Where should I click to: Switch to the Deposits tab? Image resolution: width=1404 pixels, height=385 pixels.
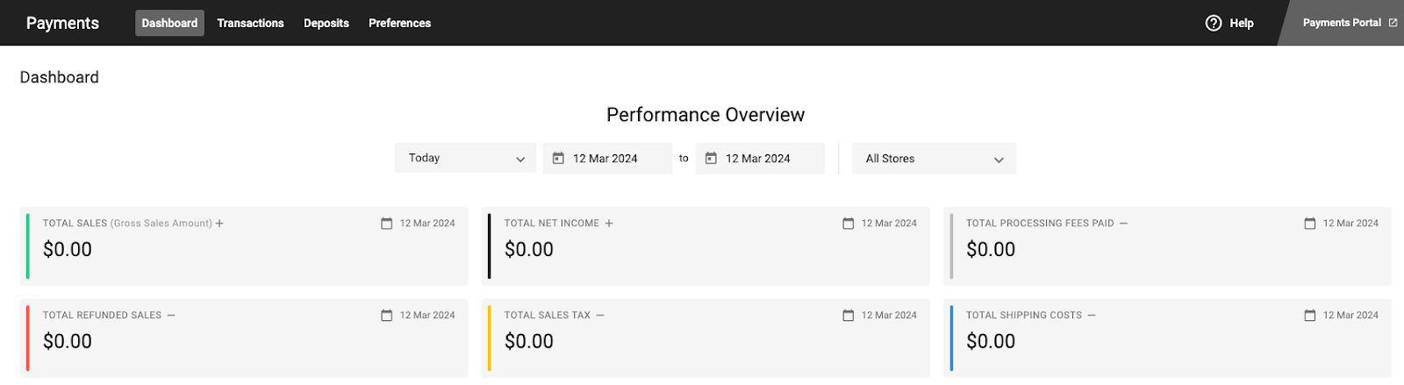326,23
